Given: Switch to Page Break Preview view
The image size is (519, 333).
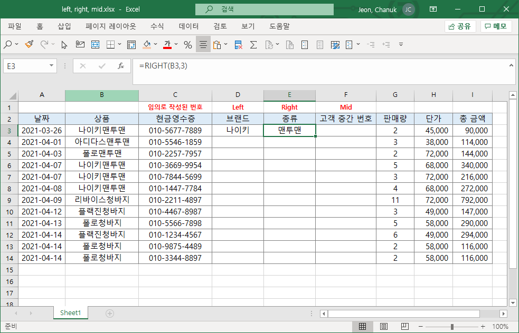Looking at the screenshot, I should tap(404, 326).
